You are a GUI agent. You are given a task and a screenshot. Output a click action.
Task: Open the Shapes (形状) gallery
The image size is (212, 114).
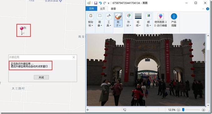tap(129, 20)
